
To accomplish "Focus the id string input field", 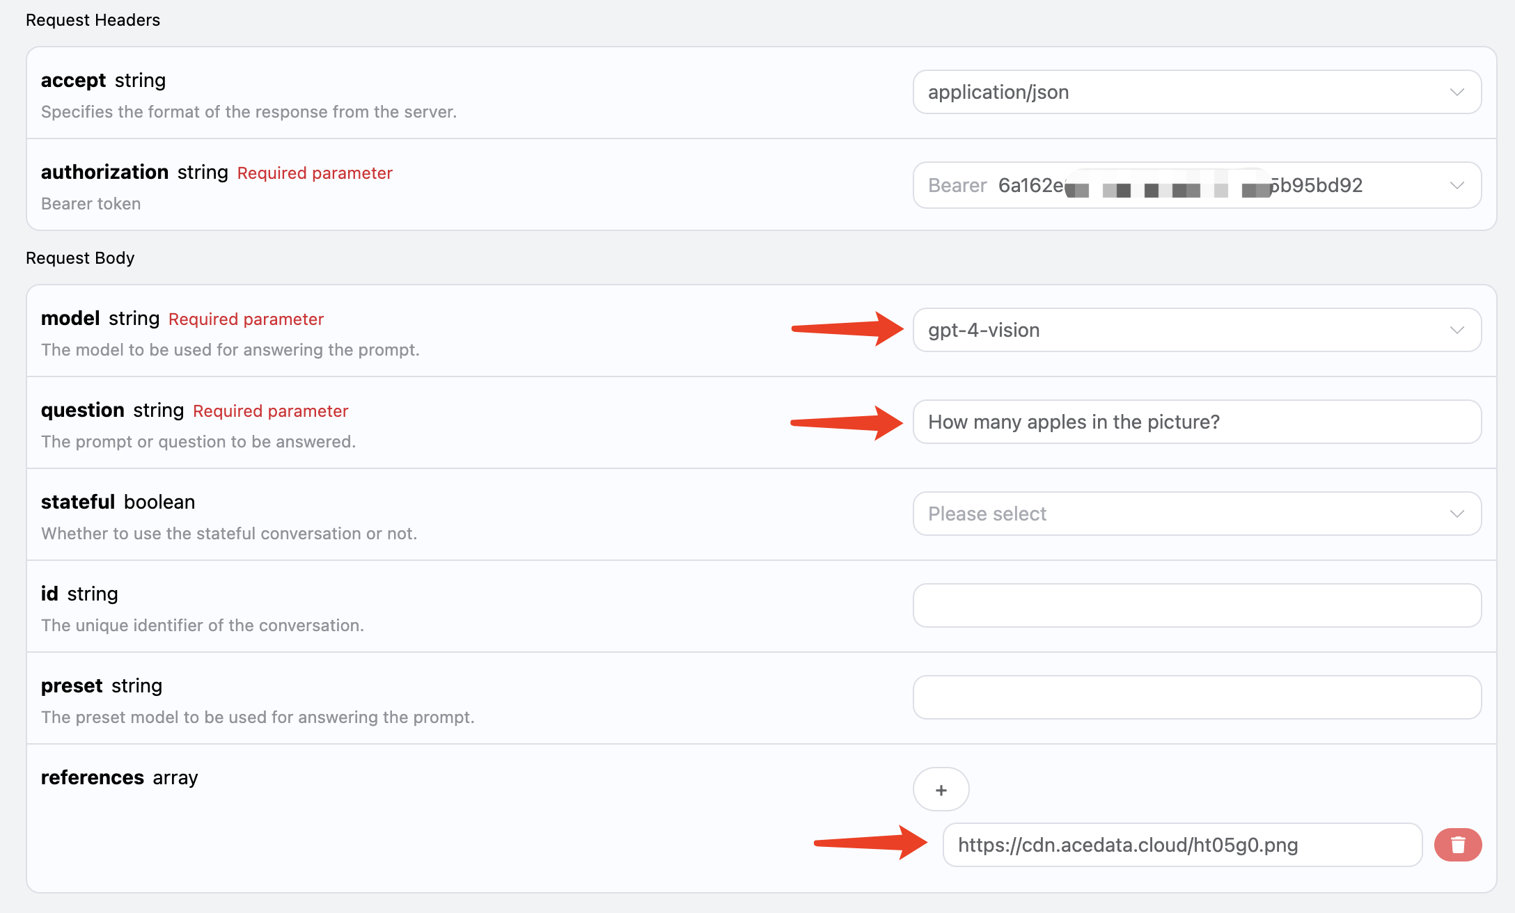I will (x=1196, y=605).
